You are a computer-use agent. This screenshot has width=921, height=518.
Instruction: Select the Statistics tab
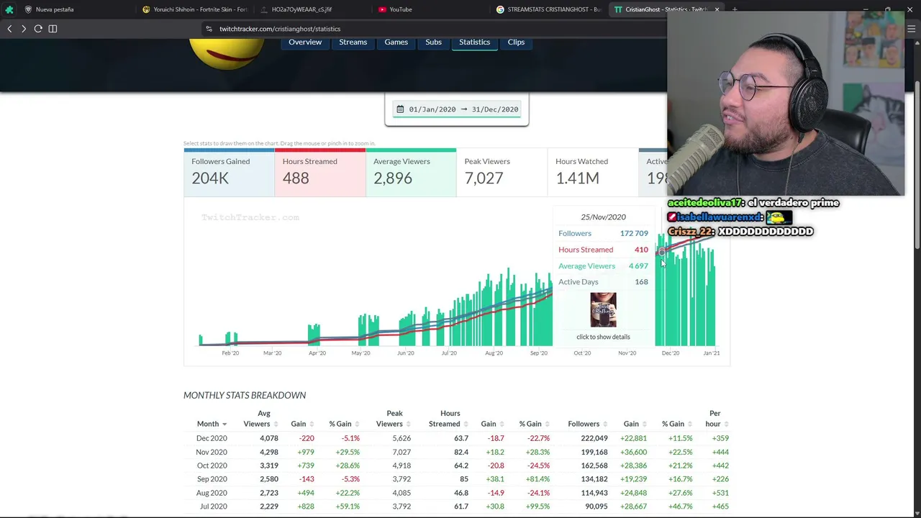[x=475, y=42]
